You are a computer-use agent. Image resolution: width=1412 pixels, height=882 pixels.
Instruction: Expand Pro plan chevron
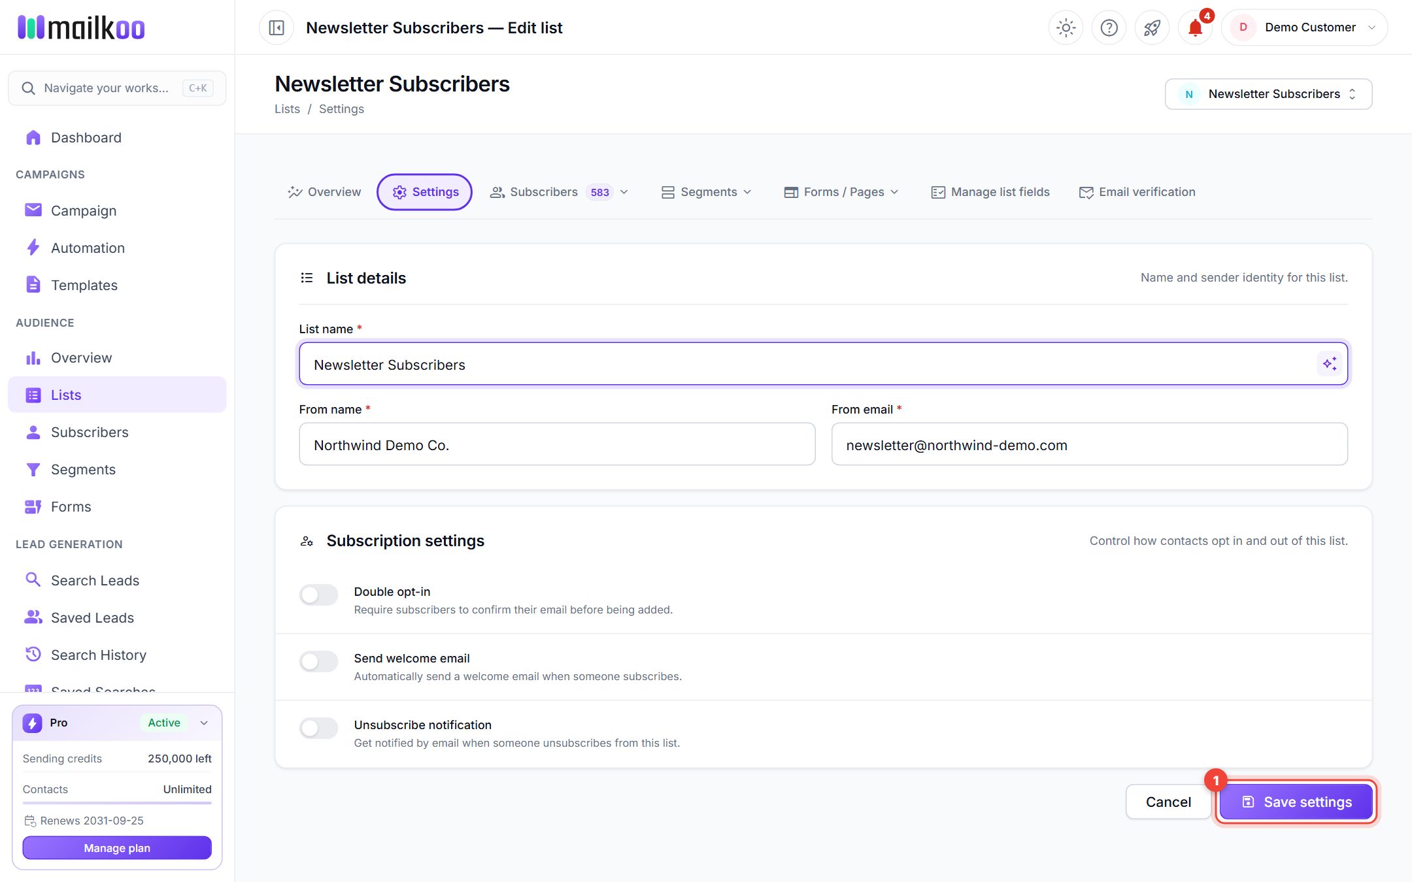(x=204, y=723)
